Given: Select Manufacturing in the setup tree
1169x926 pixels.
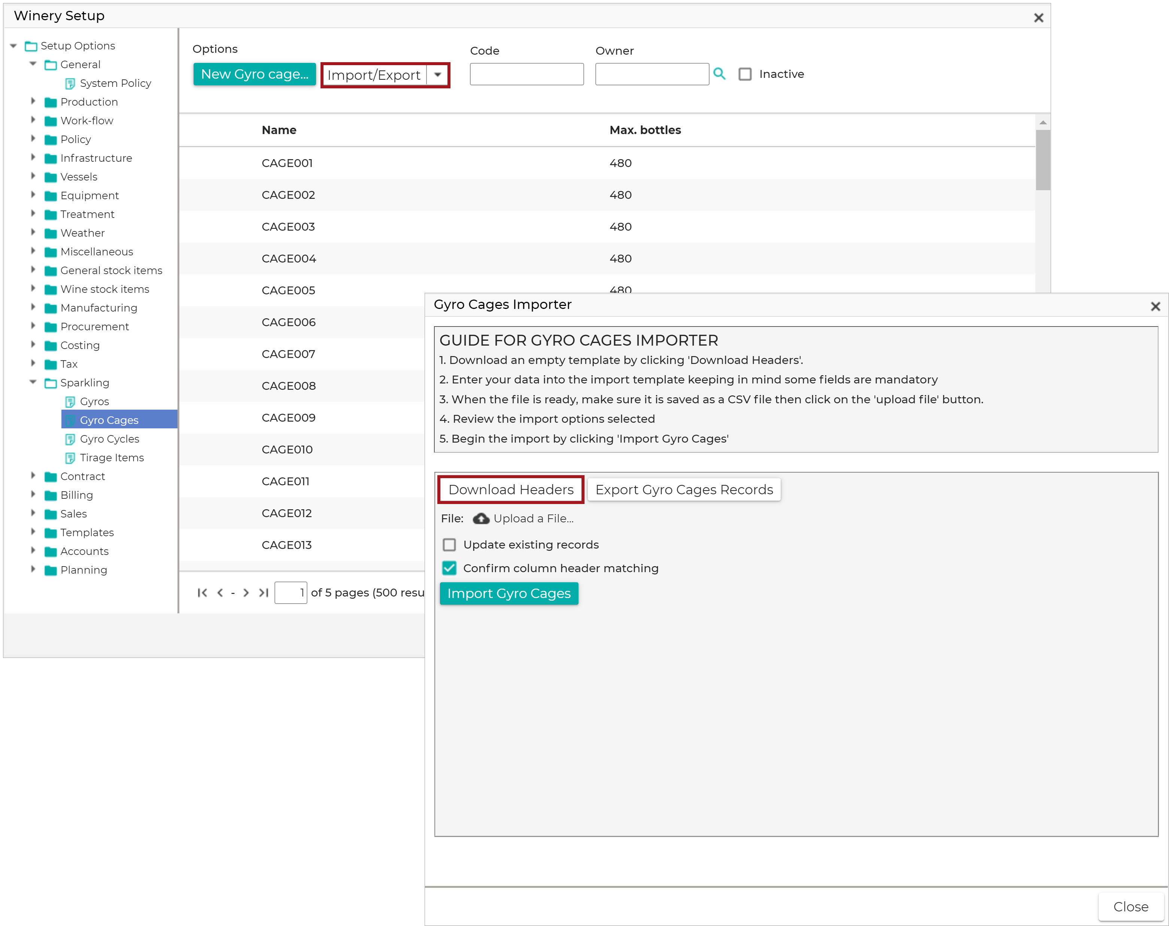Looking at the screenshot, I should (x=99, y=308).
